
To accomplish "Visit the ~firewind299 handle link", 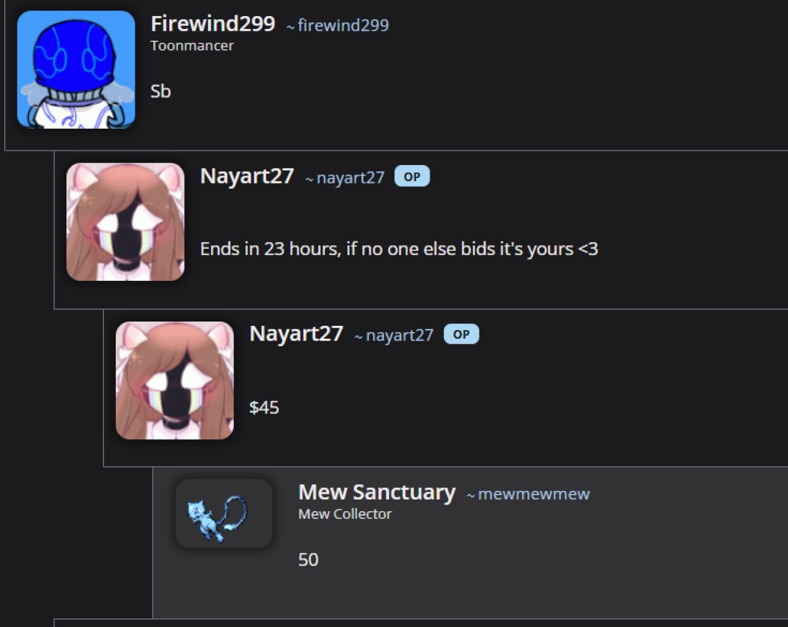I will (x=337, y=25).
